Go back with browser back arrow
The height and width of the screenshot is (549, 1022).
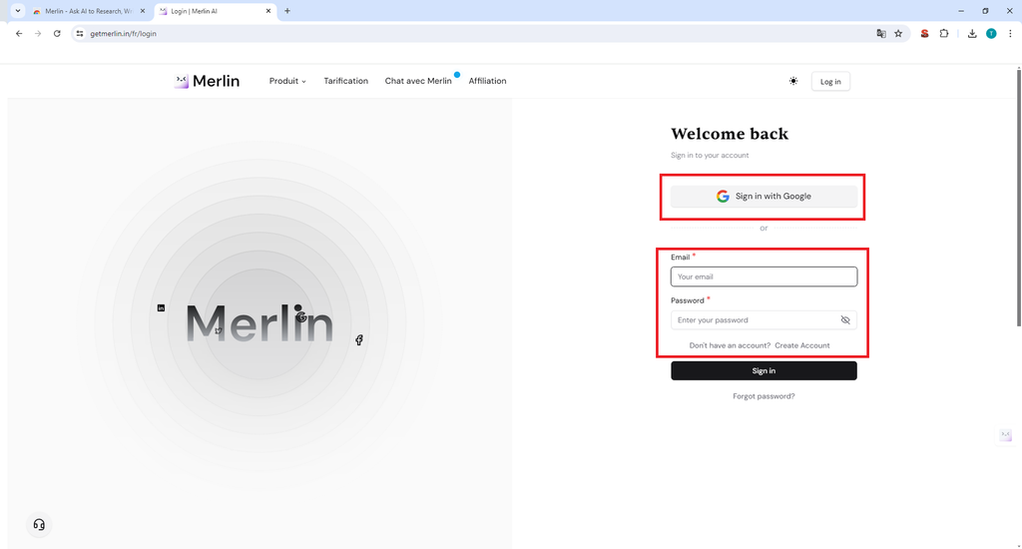19,33
